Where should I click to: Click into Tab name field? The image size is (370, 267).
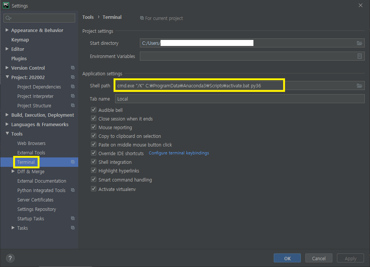[x=240, y=99]
